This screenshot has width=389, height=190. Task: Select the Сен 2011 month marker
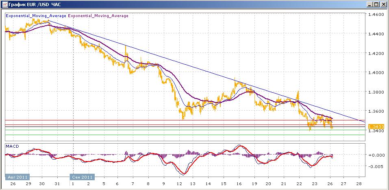(x=83, y=177)
